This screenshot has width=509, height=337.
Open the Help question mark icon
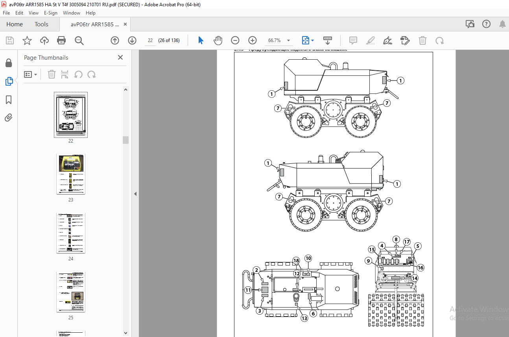pyautogui.click(x=486, y=24)
